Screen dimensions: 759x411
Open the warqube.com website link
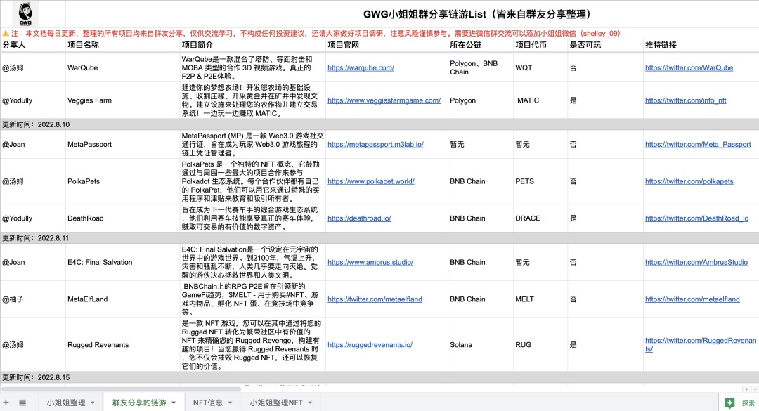pos(361,67)
